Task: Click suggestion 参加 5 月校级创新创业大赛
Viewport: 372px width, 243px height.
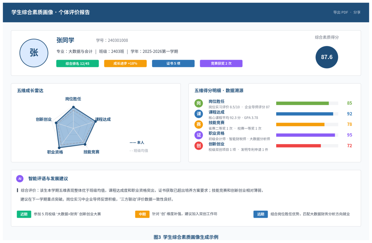Action: (x=67, y=214)
